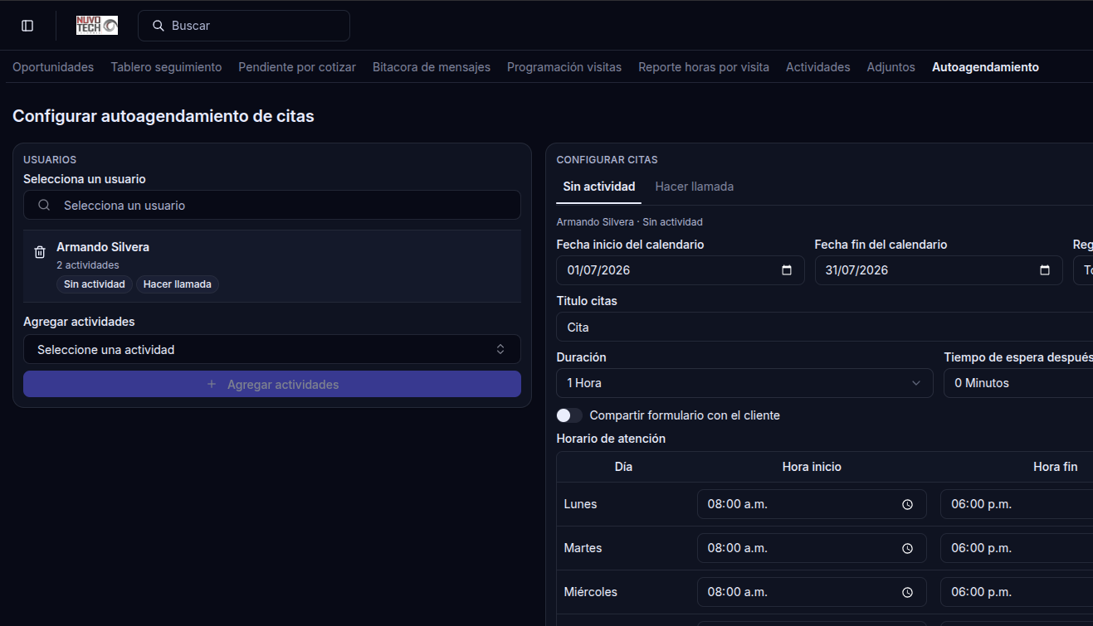
Task: Click the search magnifier in Buscar field
Action: point(158,26)
